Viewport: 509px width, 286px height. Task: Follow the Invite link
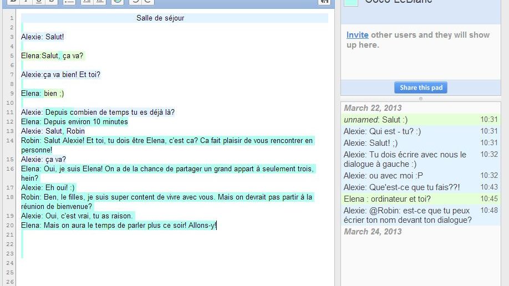tap(357, 35)
